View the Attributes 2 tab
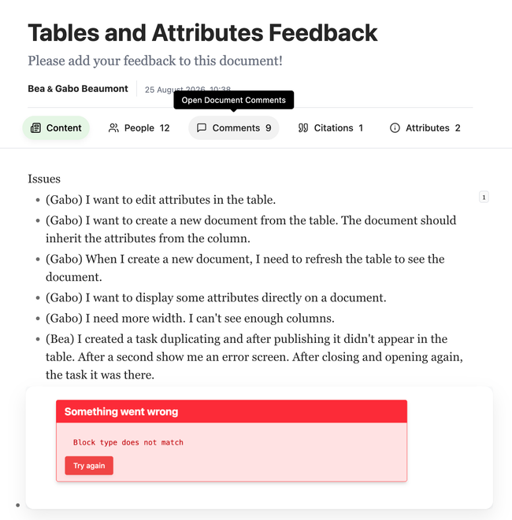Viewport: 512px width, 520px height. click(x=425, y=128)
